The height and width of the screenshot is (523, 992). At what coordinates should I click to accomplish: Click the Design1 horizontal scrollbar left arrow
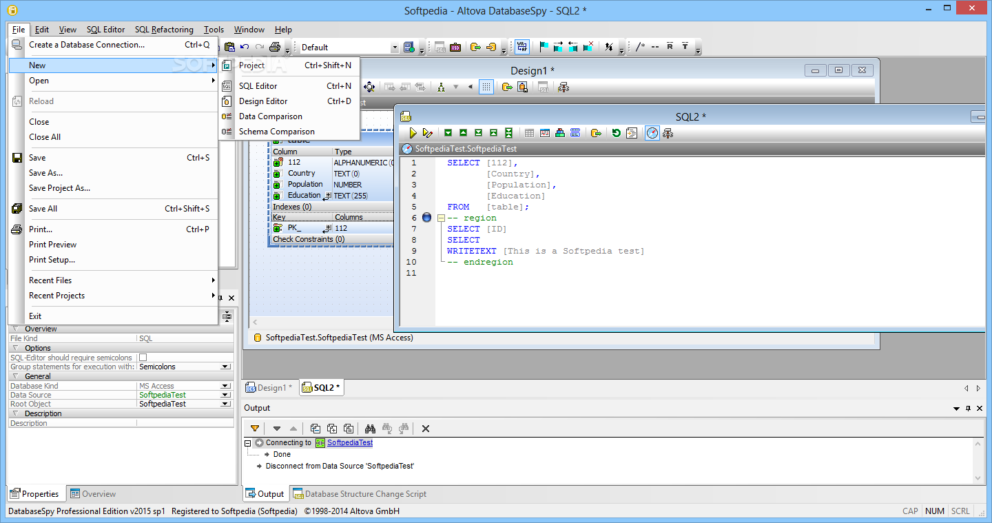256,322
